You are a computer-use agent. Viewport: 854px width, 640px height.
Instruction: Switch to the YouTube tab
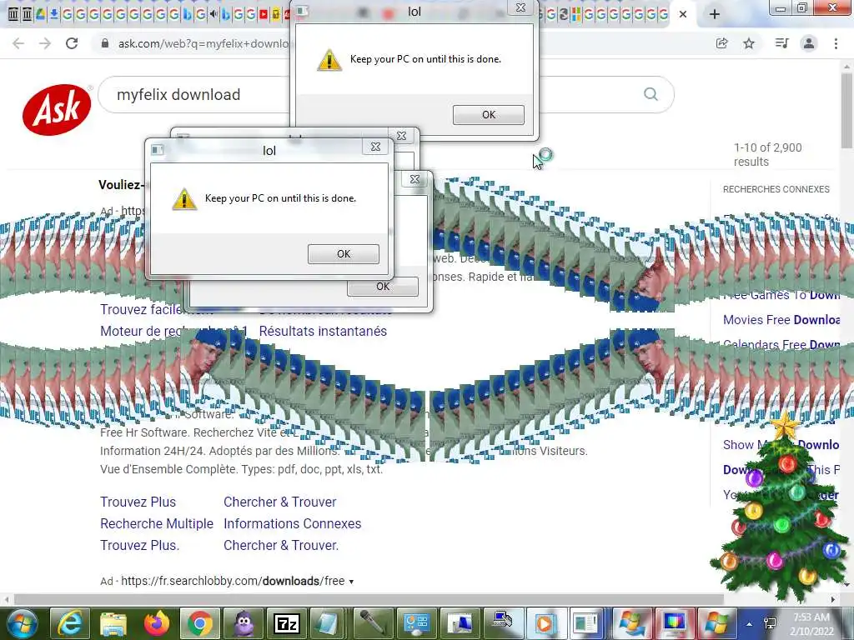264,15
